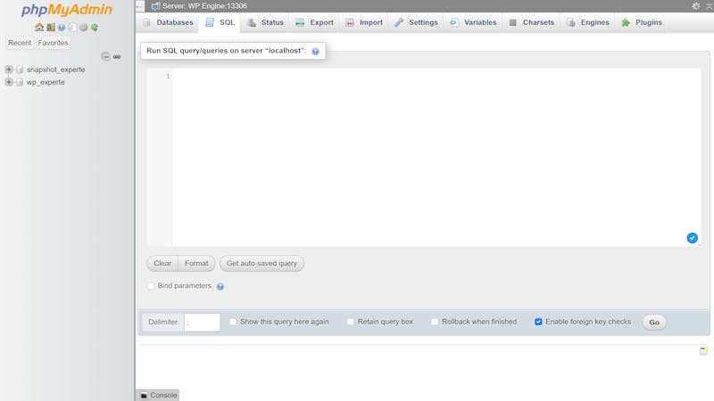This screenshot has height=401, width=714.
Task: Expand the snapshot_experte database tree
Action: 9,70
